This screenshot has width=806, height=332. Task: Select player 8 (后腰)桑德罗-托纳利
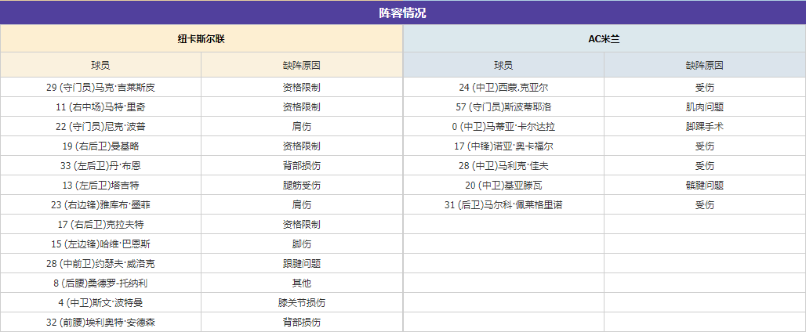(x=100, y=283)
